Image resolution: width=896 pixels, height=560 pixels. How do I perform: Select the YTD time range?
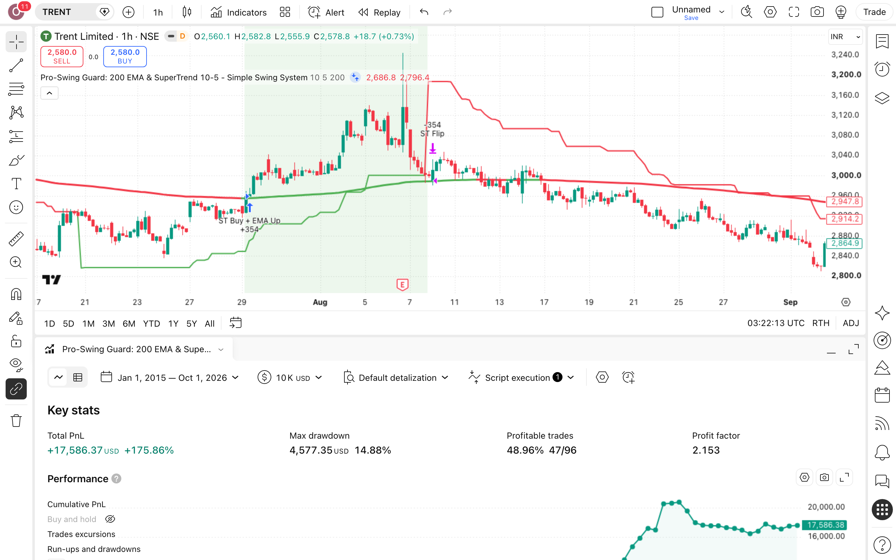pos(152,323)
